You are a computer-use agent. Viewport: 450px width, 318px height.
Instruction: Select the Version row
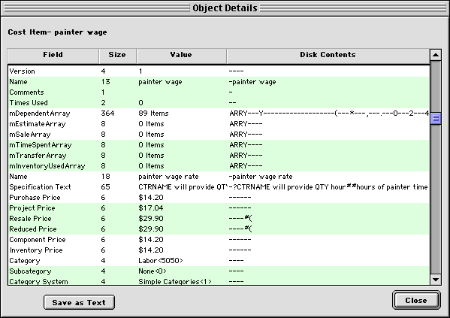tap(219, 71)
